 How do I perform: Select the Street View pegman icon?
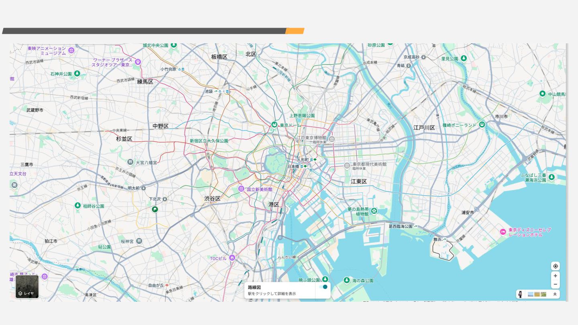coord(520,294)
